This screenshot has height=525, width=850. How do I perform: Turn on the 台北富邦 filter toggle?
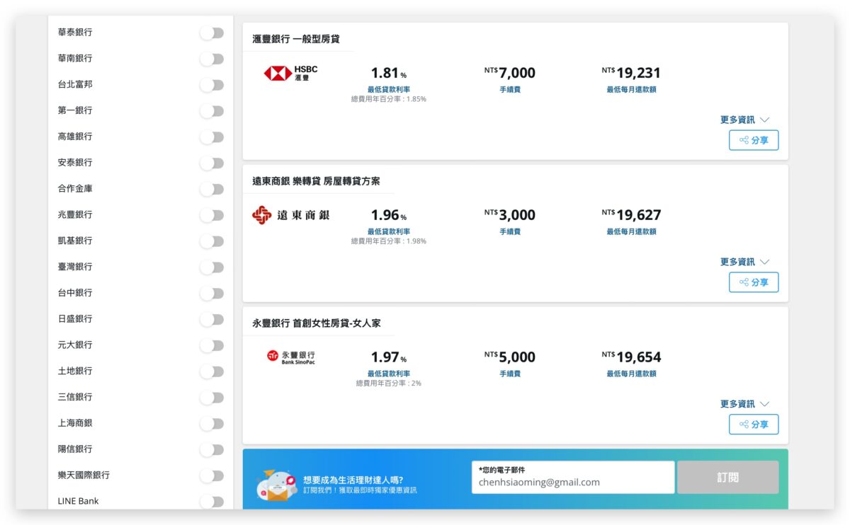(212, 85)
